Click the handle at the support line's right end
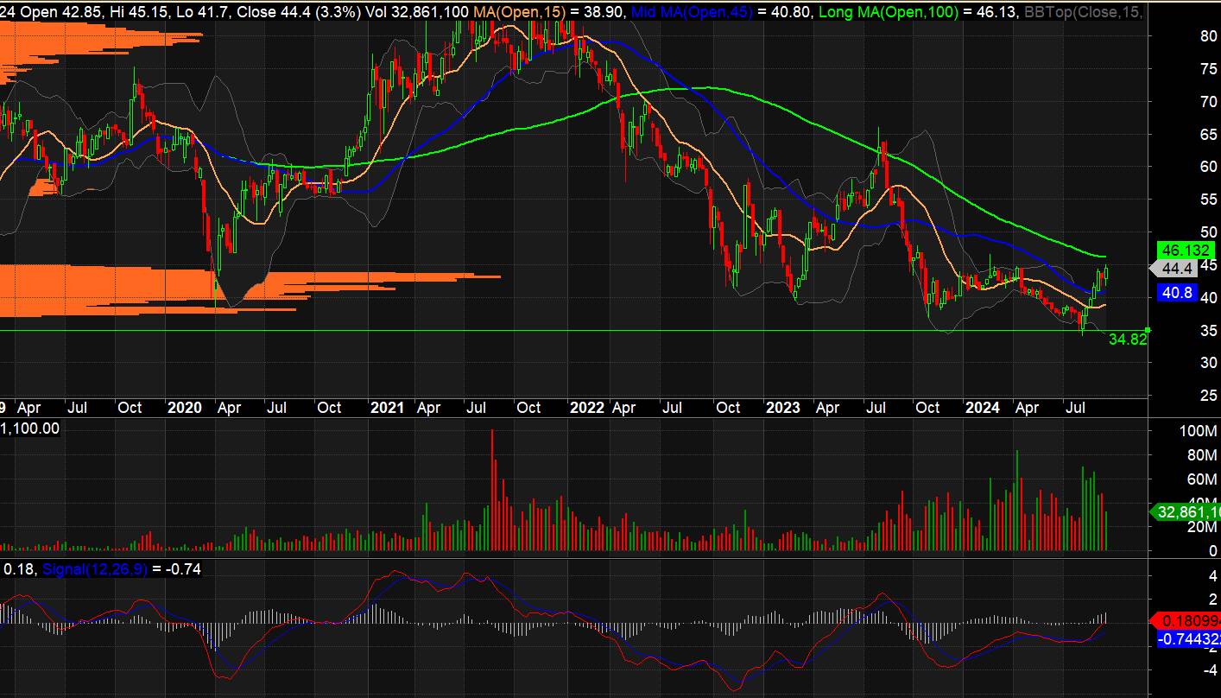1221x698 pixels. [x=1148, y=330]
